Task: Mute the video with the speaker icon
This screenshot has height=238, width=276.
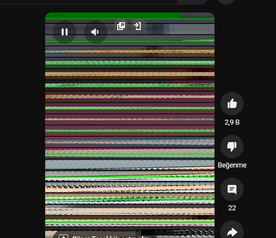Action: point(96,32)
